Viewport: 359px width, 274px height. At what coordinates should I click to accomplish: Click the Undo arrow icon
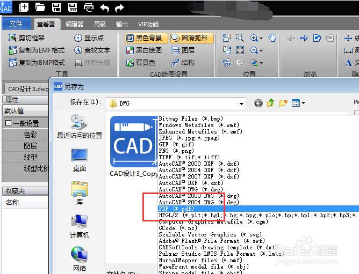coord(105,8)
